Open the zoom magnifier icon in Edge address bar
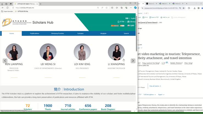 tap(98, 8)
